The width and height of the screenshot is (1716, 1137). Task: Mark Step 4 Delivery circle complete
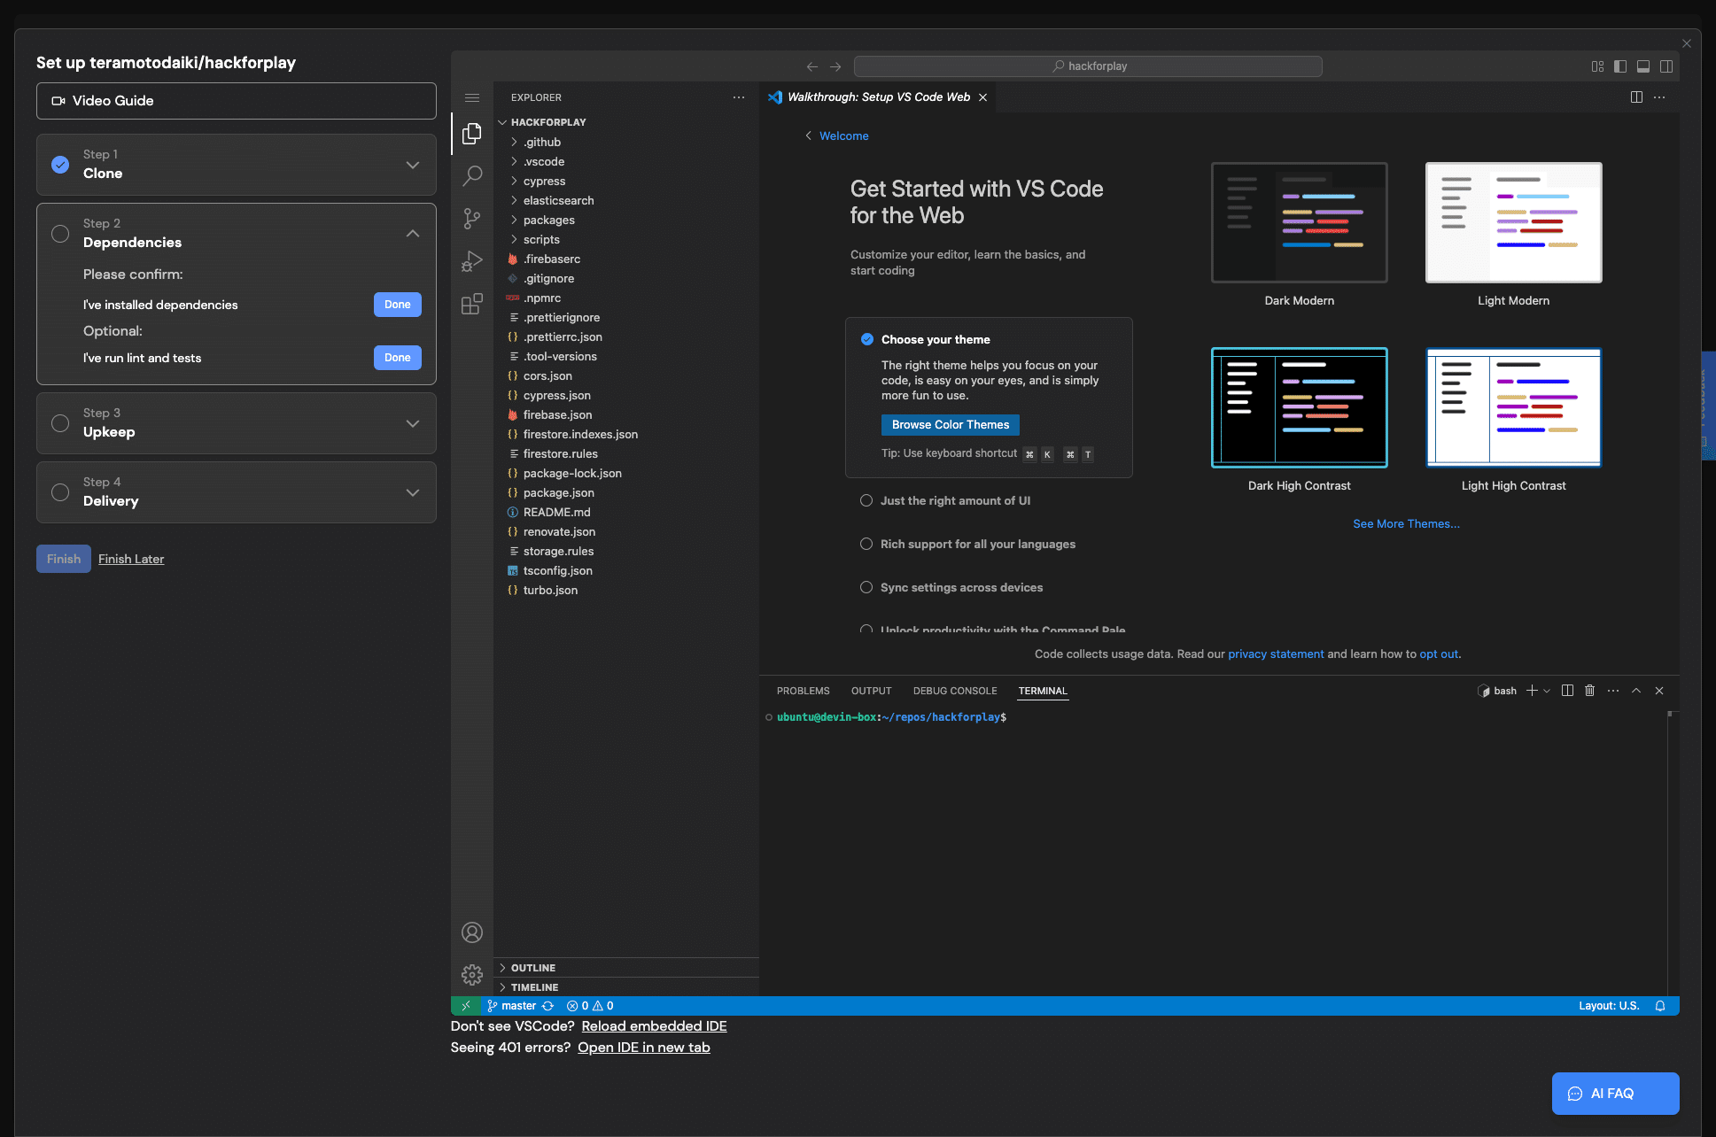click(60, 492)
